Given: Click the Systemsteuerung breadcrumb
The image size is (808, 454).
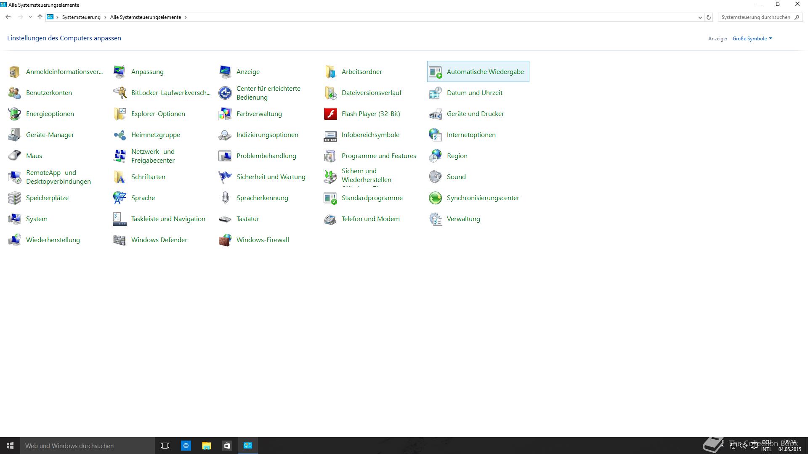Looking at the screenshot, I should click(81, 17).
